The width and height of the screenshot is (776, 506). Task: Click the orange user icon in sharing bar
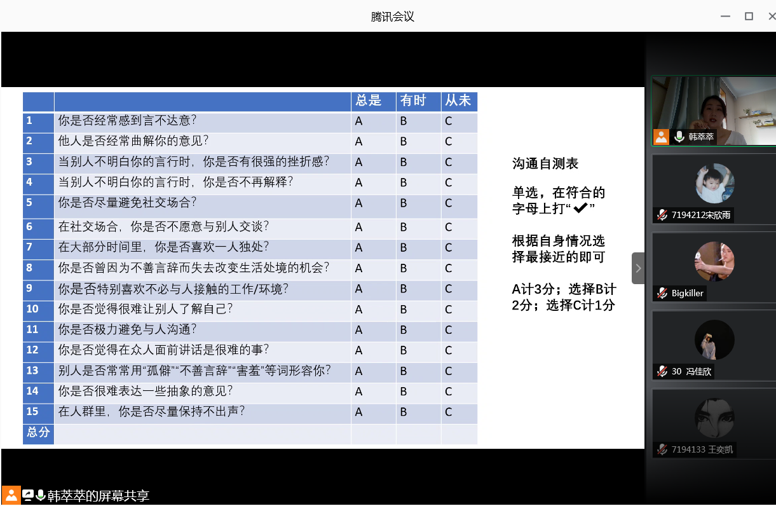click(x=11, y=495)
